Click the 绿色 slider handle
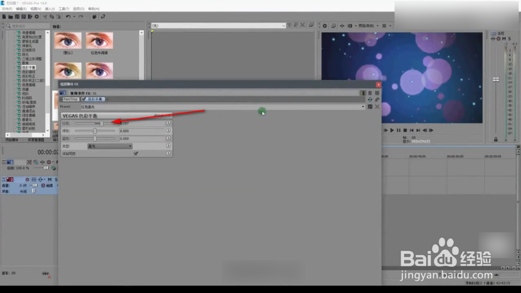The image size is (521, 293). click(x=95, y=131)
